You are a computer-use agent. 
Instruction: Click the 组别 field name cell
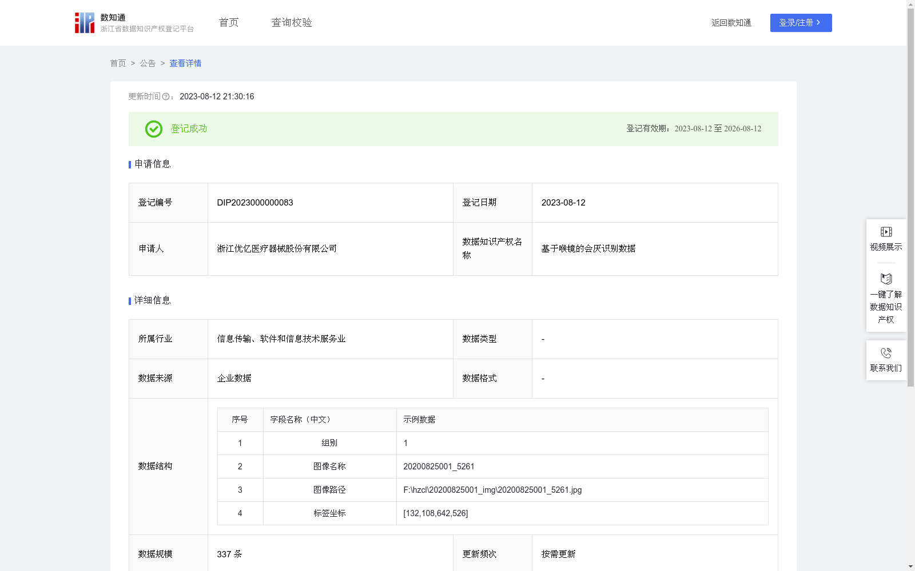coord(329,443)
